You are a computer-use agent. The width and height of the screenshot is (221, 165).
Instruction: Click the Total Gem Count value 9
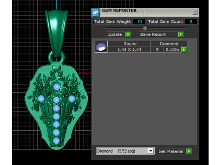(x=191, y=22)
